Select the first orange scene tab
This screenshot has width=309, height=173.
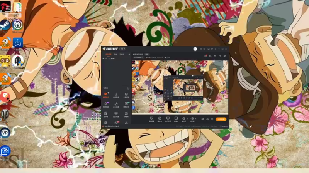coord(108,54)
